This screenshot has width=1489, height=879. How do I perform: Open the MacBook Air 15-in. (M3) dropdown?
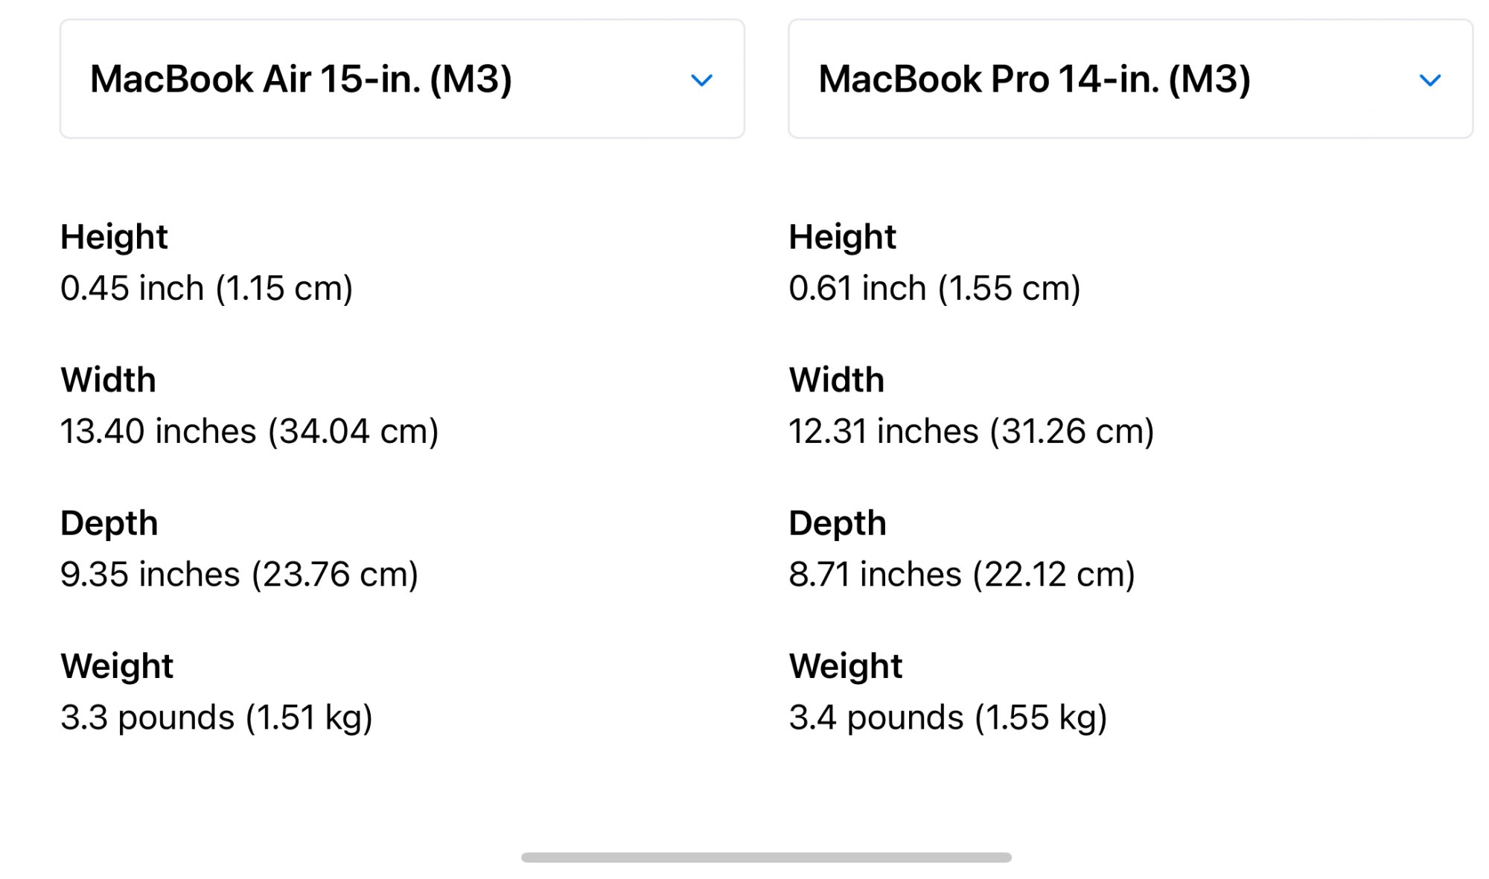click(402, 79)
